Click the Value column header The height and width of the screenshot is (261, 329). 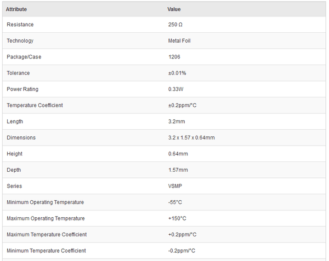(174, 9)
